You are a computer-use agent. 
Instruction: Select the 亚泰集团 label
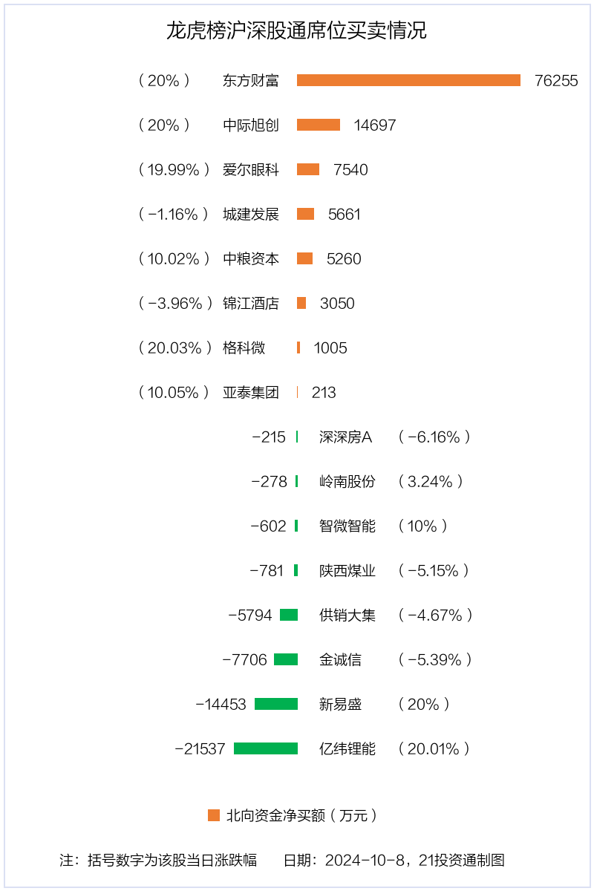tap(251, 392)
